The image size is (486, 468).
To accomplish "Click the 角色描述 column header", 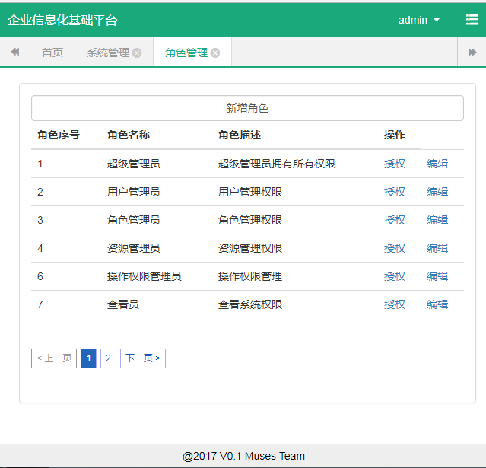I will pyautogui.click(x=240, y=135).
